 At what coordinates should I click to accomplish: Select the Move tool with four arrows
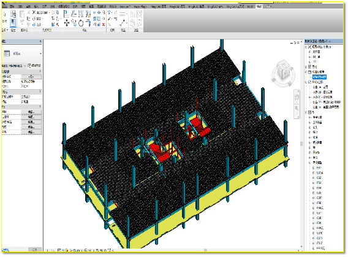click(67, 23)
